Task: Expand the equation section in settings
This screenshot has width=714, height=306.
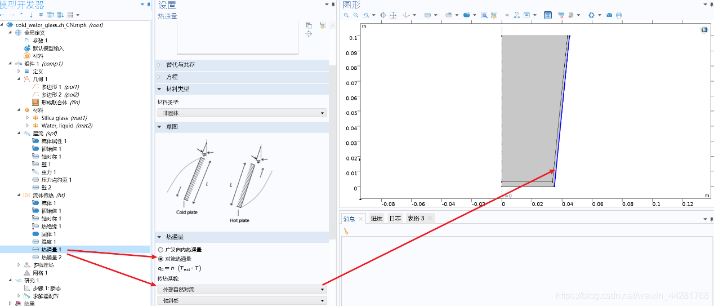Action: coord(159,77)
